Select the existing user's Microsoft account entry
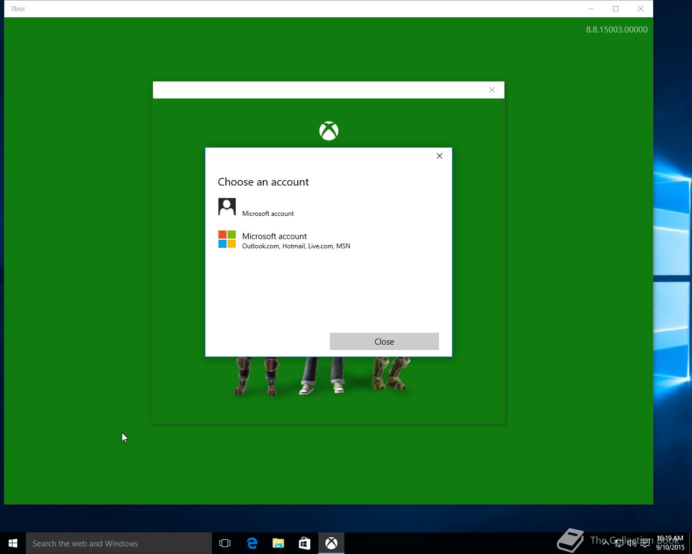692x554 pixels. 329,207
